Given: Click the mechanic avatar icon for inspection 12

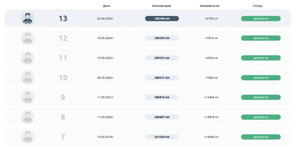Looking at the screenshot, I should pos(28,38).
